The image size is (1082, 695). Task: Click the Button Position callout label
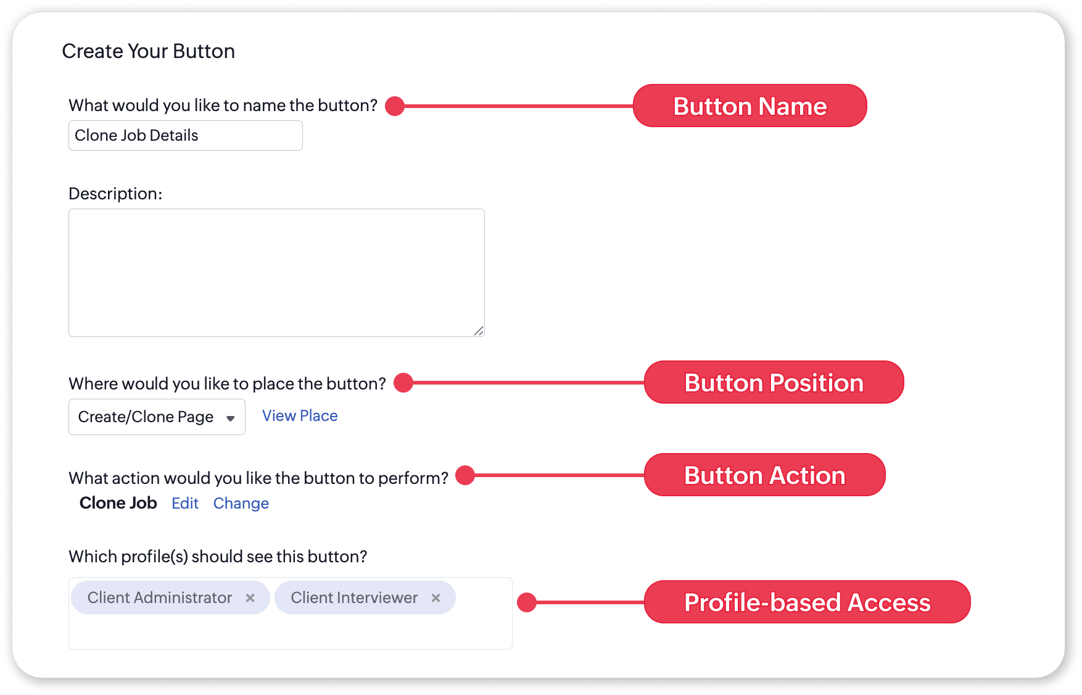[774, 383]
